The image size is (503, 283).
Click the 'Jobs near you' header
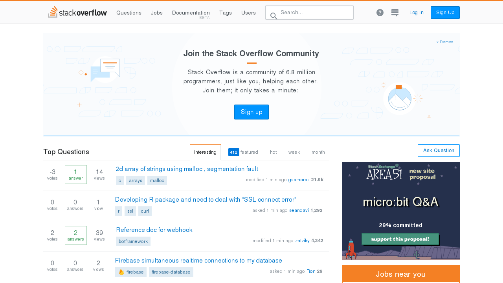click(x=401, y=274)
